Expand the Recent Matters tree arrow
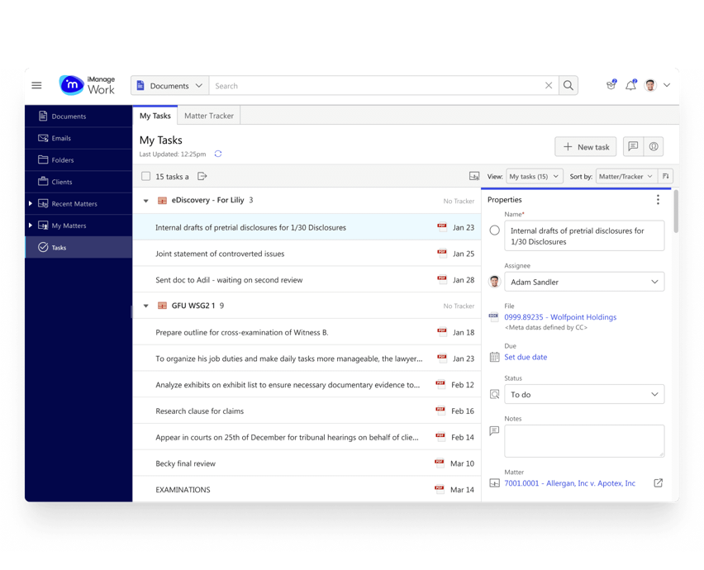This screenshot has width=704, height=570. point(30,203)
